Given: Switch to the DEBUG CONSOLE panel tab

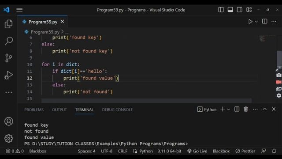Looking at the screenshot, I should [x=117, y=110].
